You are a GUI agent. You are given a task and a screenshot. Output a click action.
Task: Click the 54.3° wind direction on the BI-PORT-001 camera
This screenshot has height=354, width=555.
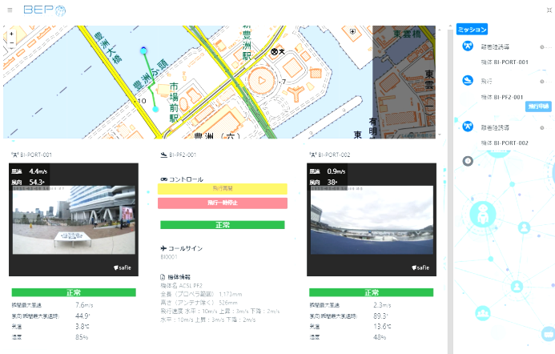coord(37,183)
